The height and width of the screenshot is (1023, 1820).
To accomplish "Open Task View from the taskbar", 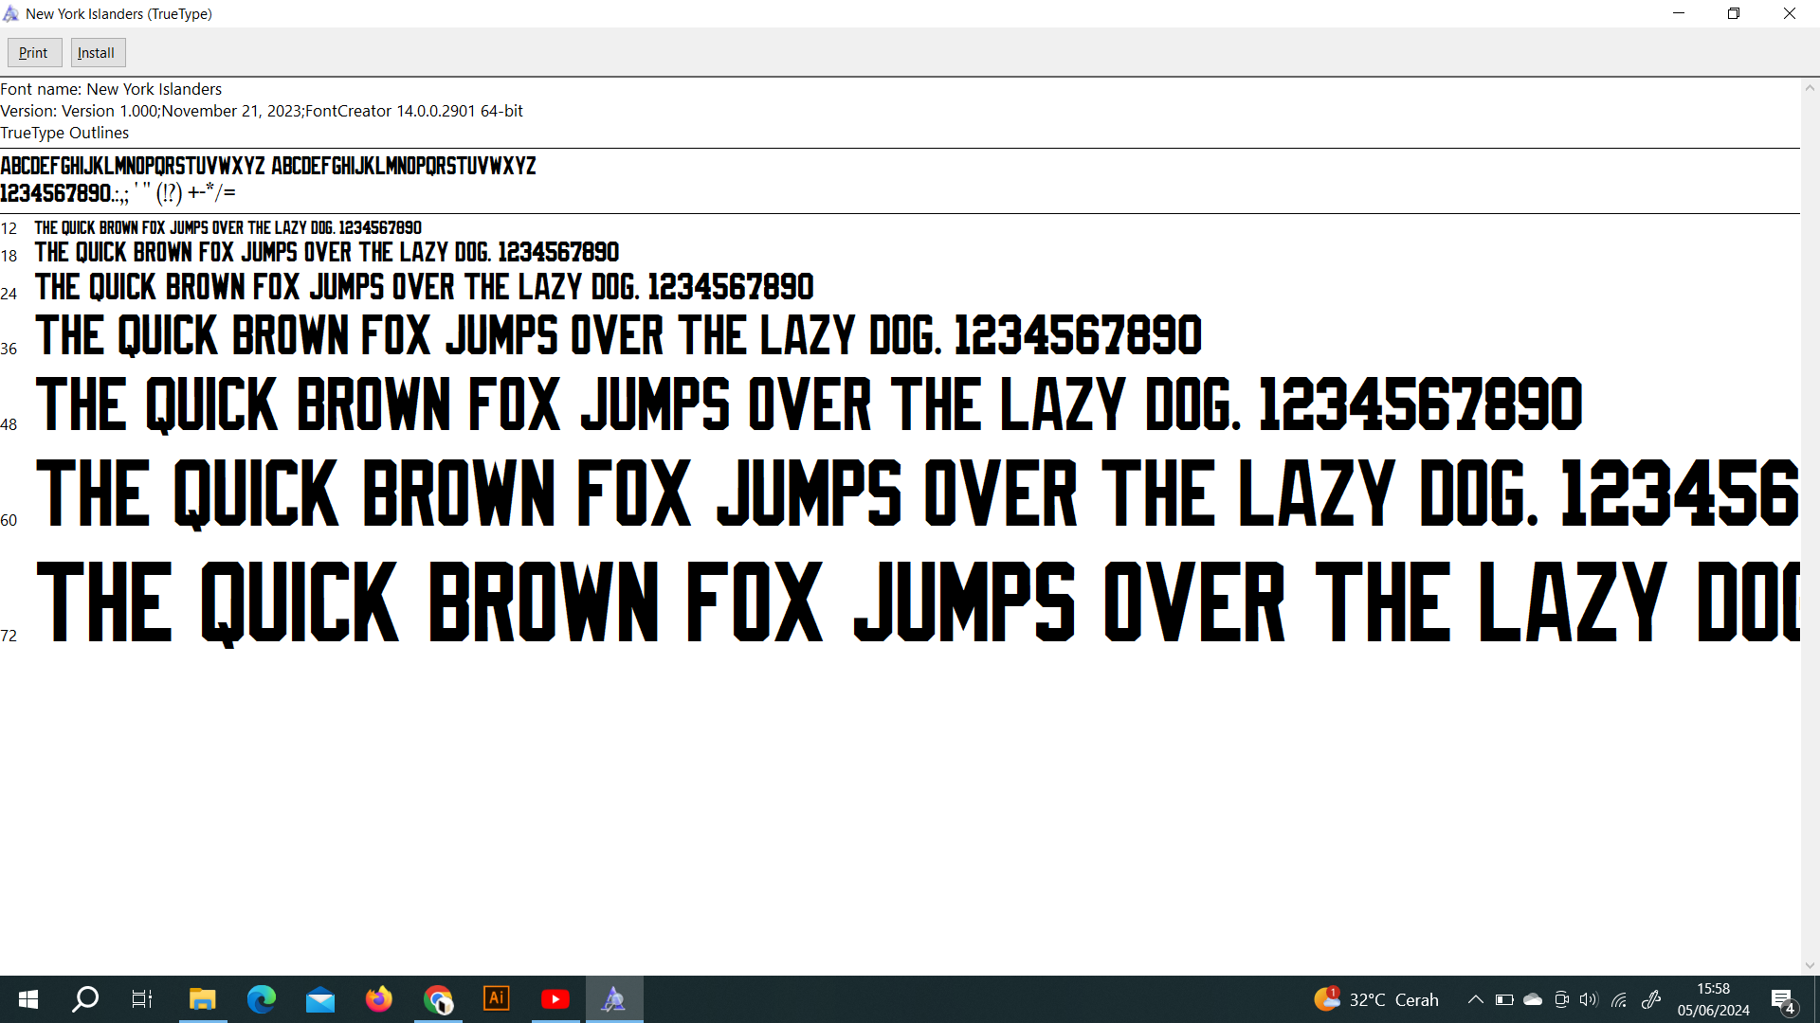I will (x=142, y=999).
